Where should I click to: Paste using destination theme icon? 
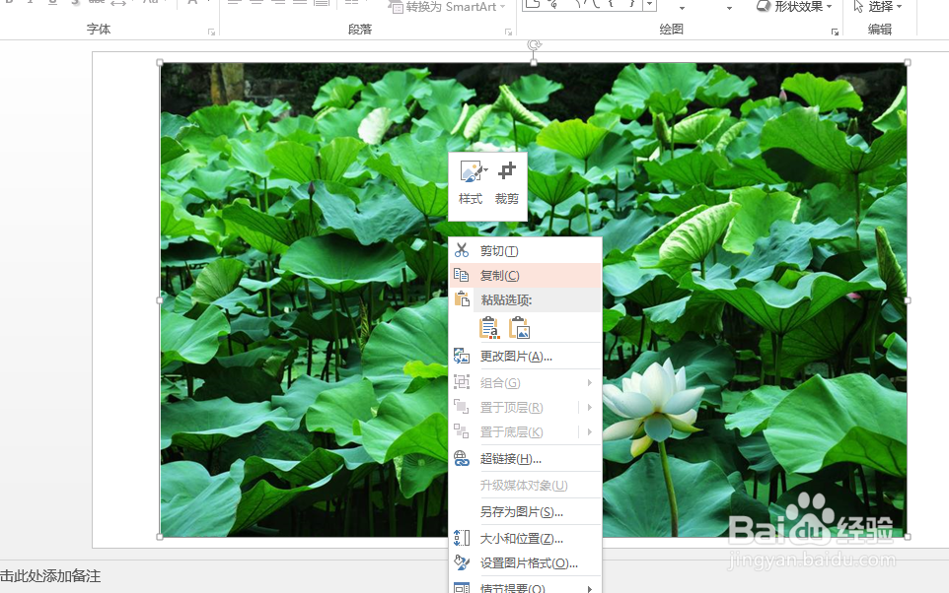click(x=489, y=328)
